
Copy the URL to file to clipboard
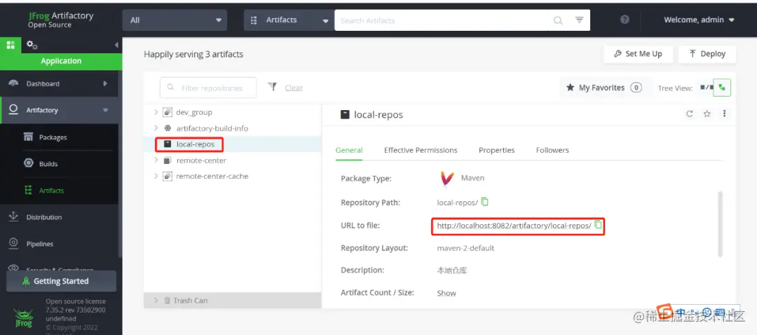pos(598,224)
